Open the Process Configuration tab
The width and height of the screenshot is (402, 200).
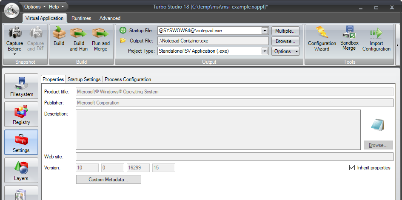coord(128,79)
